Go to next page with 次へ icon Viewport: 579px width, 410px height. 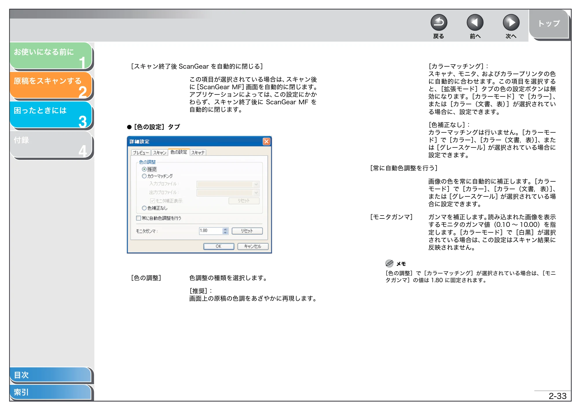point(511,23)
